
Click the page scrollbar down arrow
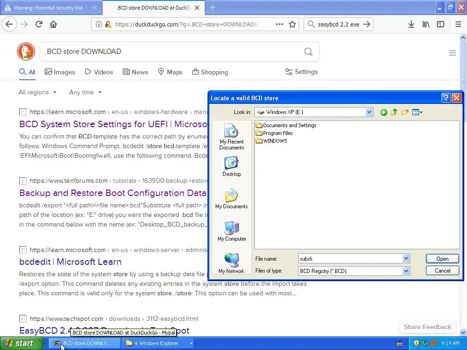[463, 332]
